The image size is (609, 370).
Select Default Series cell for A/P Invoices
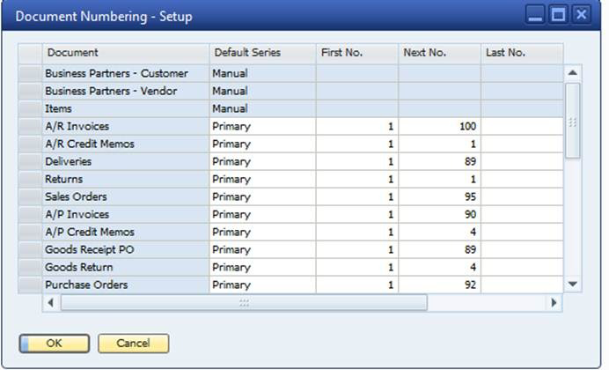coord(262,215)
